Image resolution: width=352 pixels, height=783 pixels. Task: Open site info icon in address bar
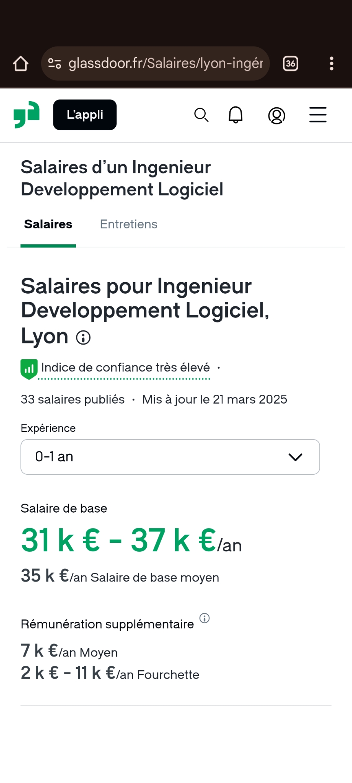pos(55,64)
